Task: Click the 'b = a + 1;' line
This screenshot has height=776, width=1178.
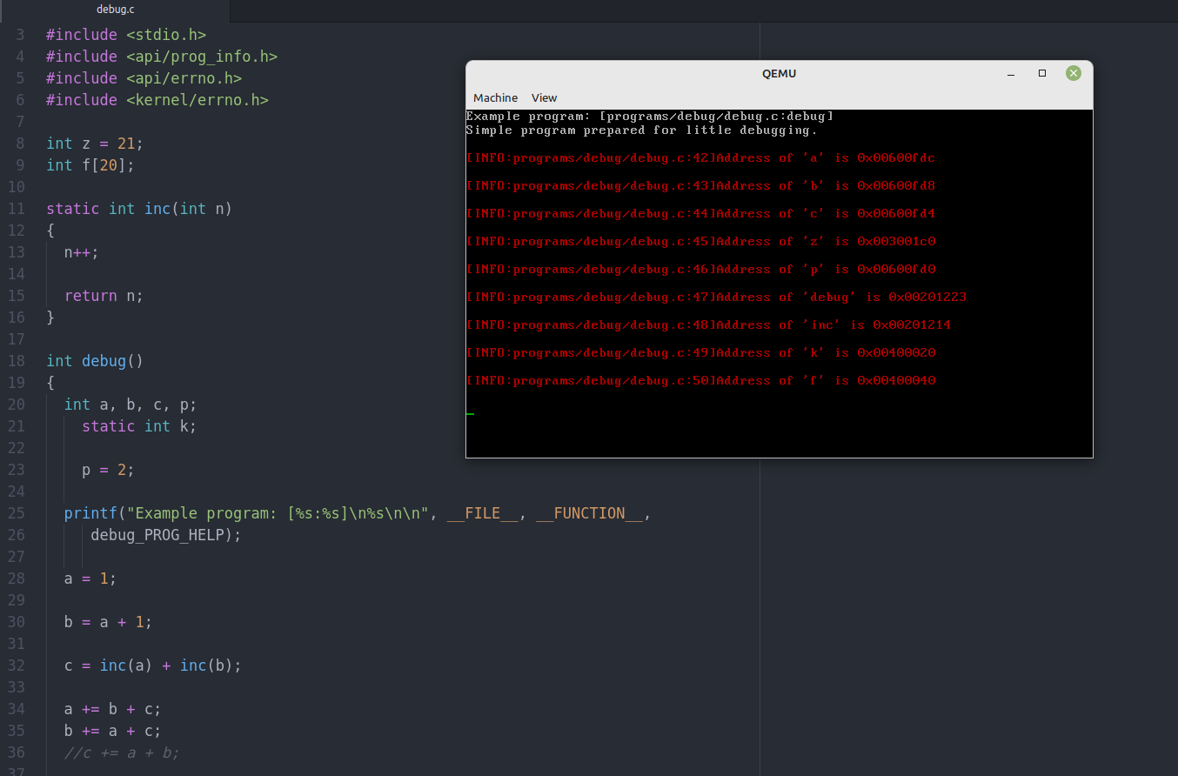Action: [108, 622]
